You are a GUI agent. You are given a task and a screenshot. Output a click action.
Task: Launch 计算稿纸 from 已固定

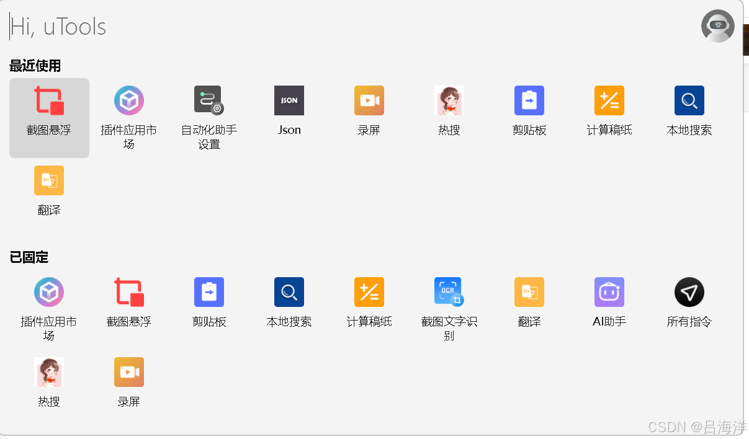[x=369, y=309]
